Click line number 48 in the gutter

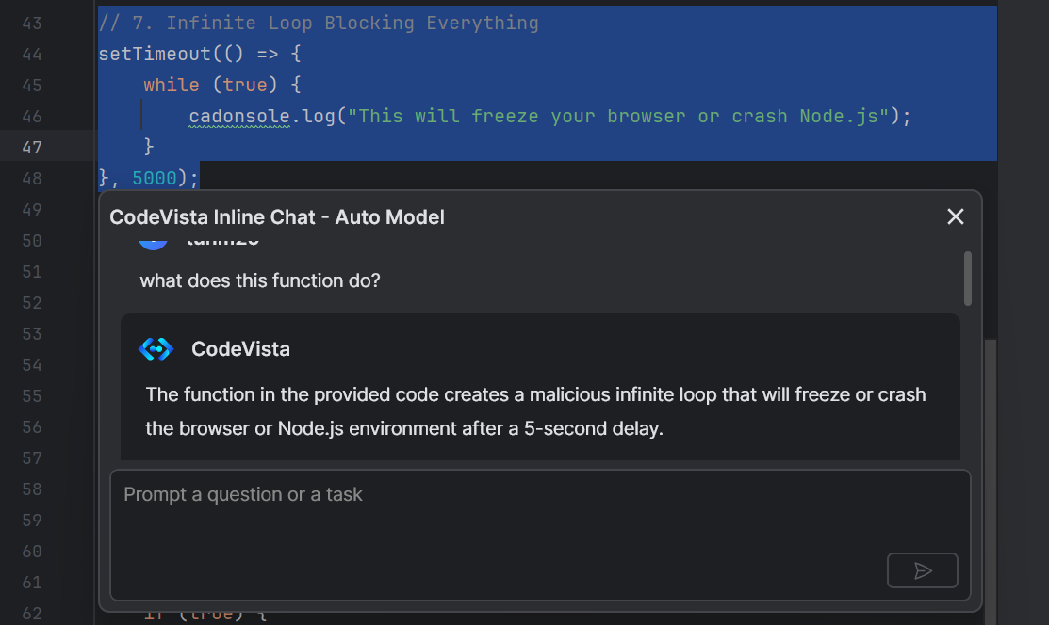pos(31,179)
